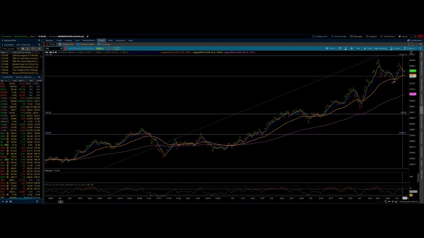424x238 pixels.
Task: Click the Share chart button
Action: pyautogui.click(x=330, y=49)
